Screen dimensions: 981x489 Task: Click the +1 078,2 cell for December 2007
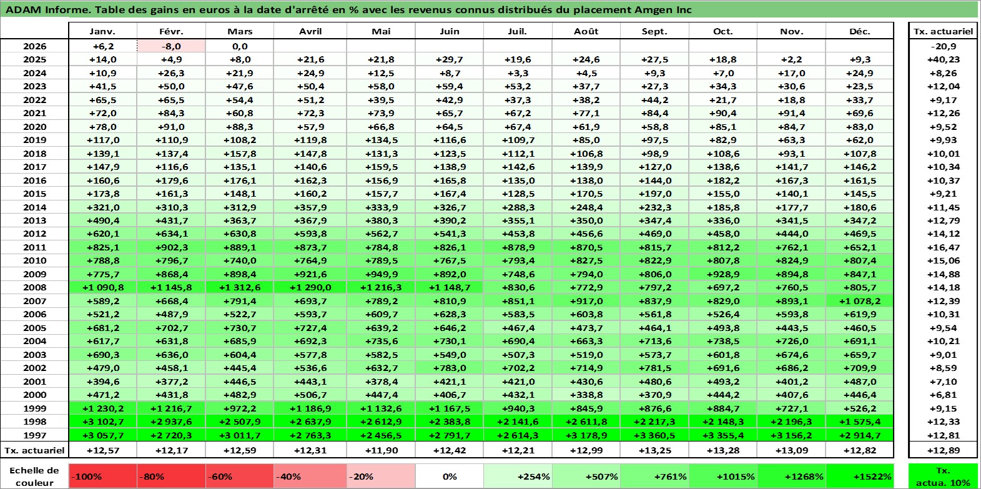(860, 301)
